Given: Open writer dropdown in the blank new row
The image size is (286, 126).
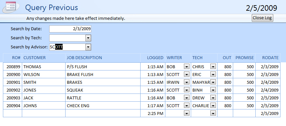Looking at the screenshot, I should click(187, 113).
